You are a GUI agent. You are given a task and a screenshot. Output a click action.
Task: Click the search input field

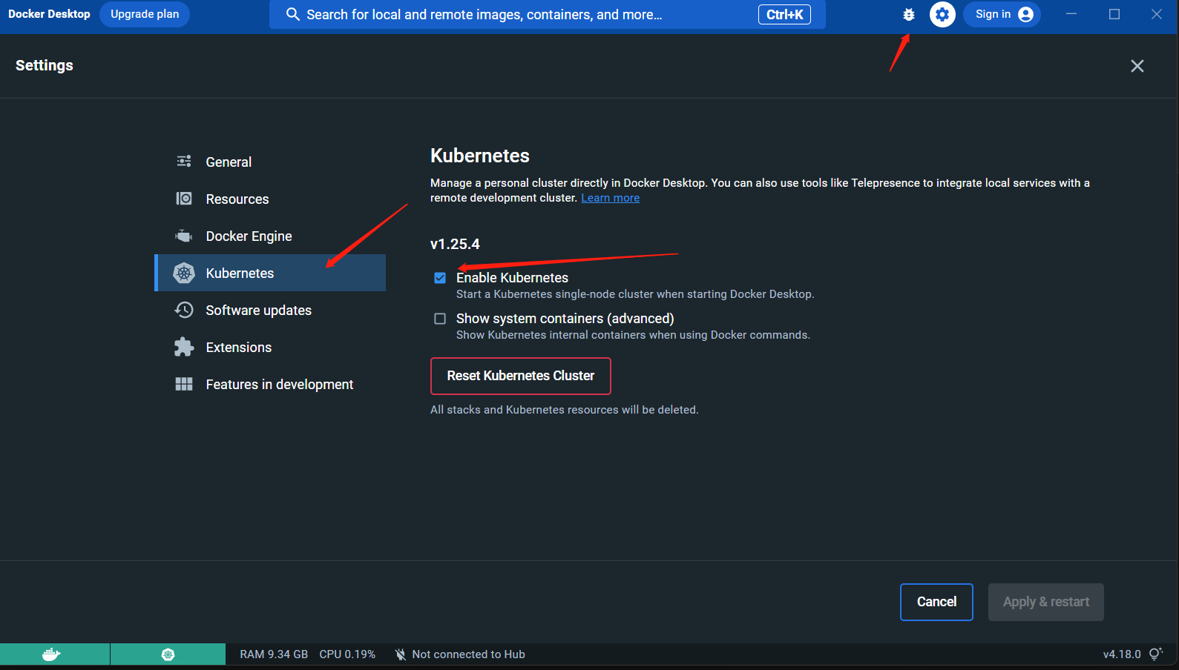tap(548, 14)
